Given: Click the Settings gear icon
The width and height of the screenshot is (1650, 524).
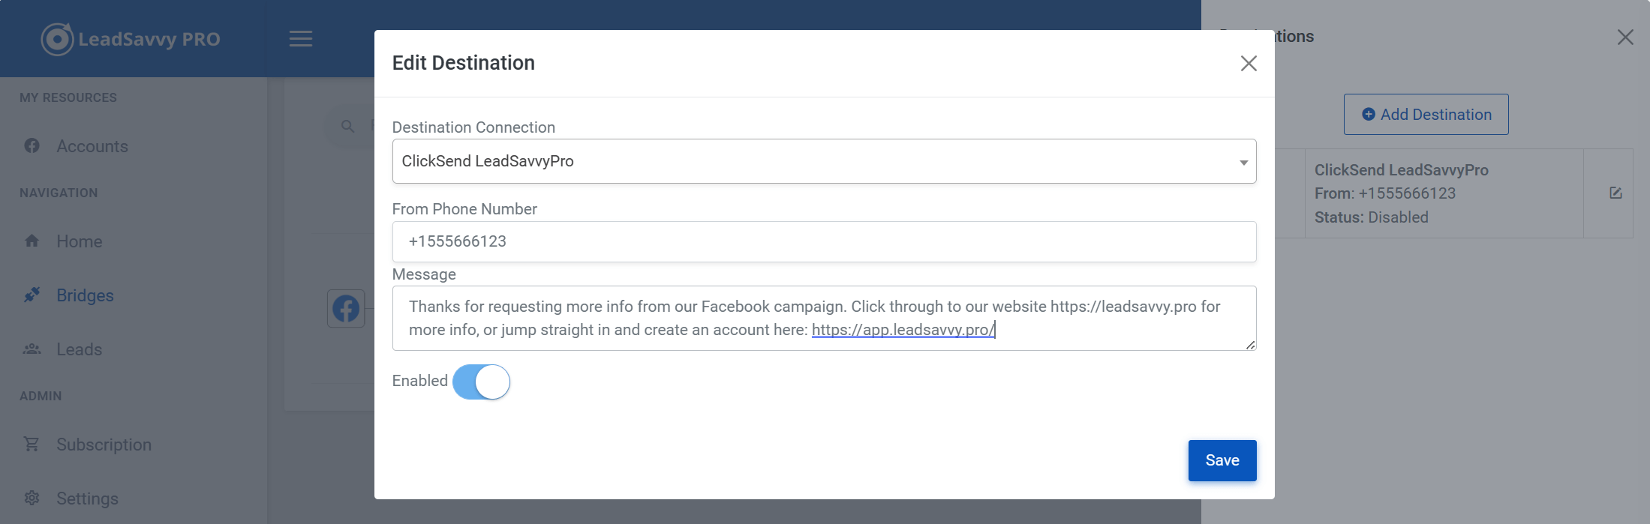Looking at the screenshot, I should 32,498.
